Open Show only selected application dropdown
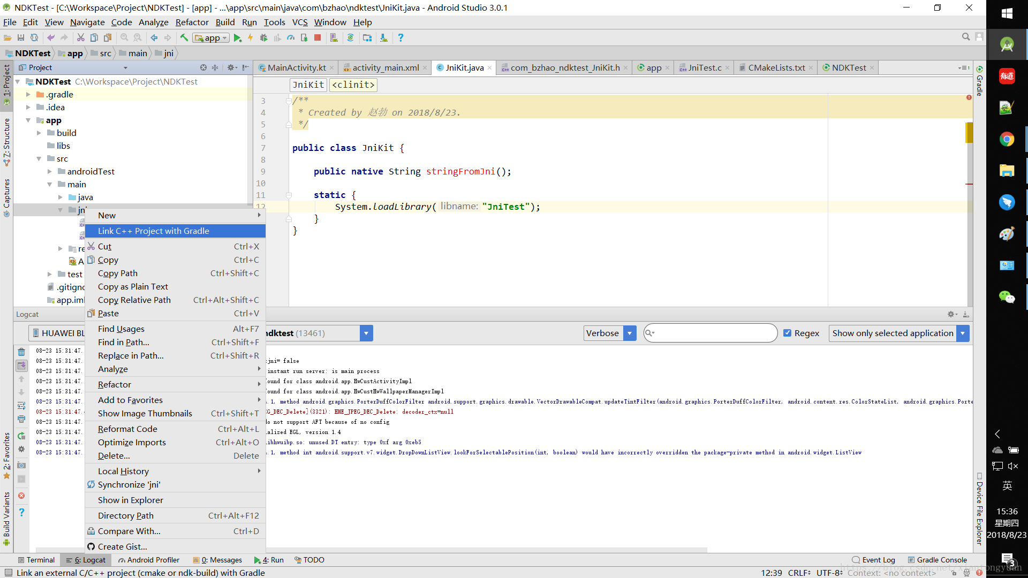Image resolution: width=1028 pixels, height=578 pixels. pos(899,333)
